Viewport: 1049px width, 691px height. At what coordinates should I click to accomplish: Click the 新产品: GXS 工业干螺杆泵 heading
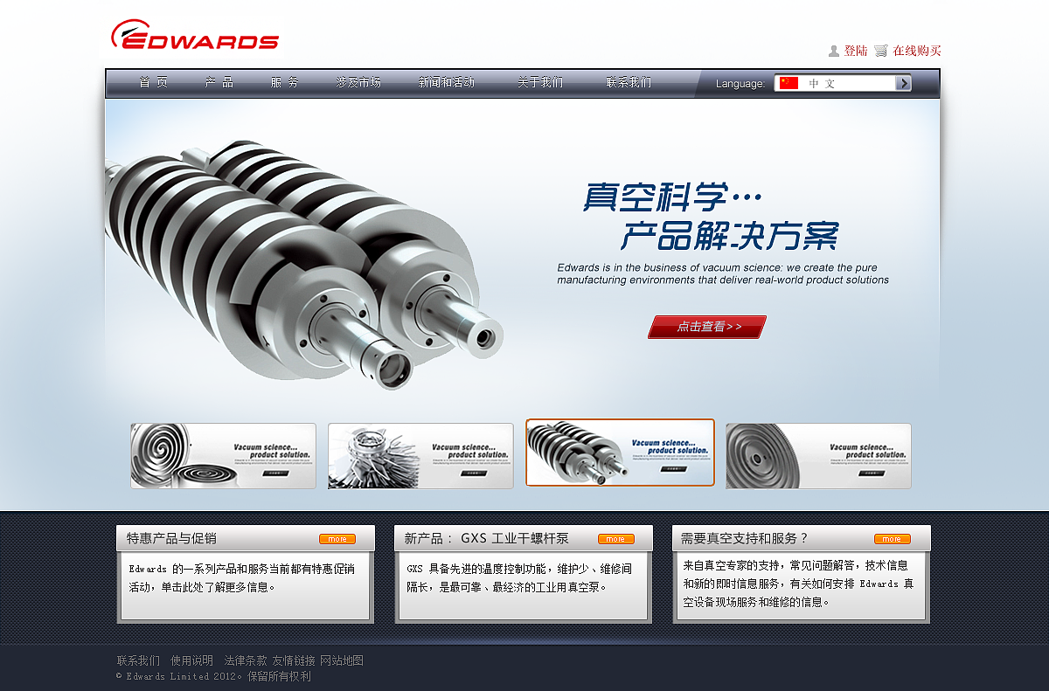click(487, 538)
